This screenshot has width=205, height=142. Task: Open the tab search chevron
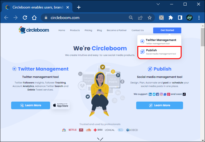158,4
